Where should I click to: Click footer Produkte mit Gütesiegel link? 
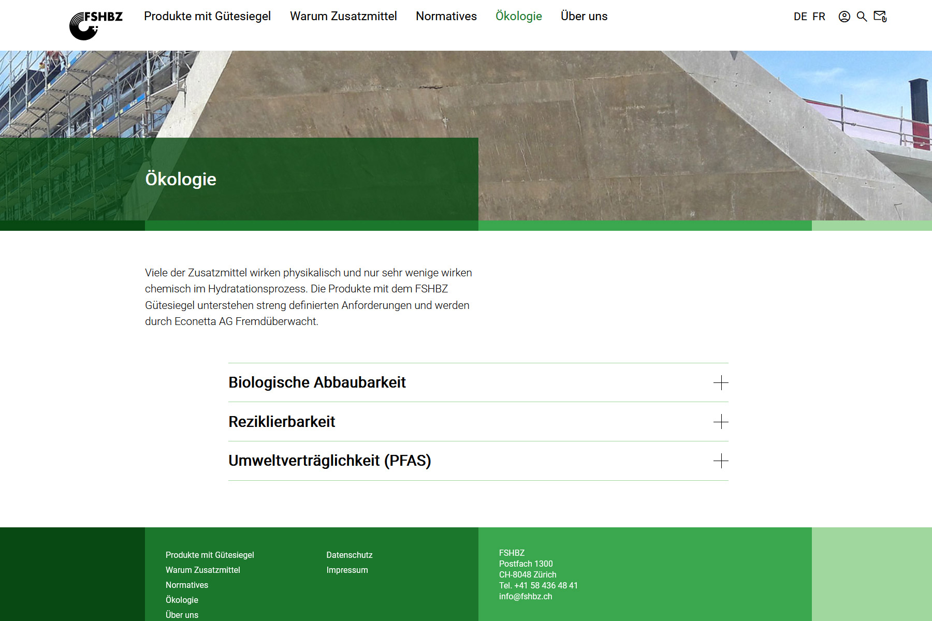(210, 555)
